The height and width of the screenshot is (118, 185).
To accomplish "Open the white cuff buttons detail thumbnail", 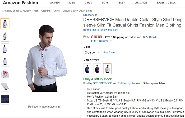I will pos(5,86).
